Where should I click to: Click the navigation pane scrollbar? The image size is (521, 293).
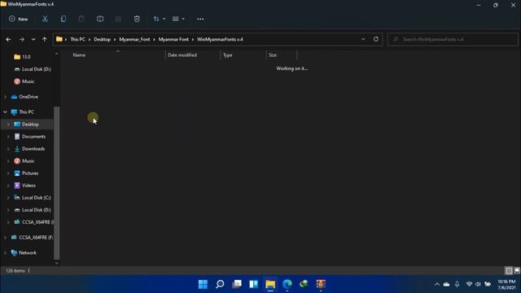57,182
